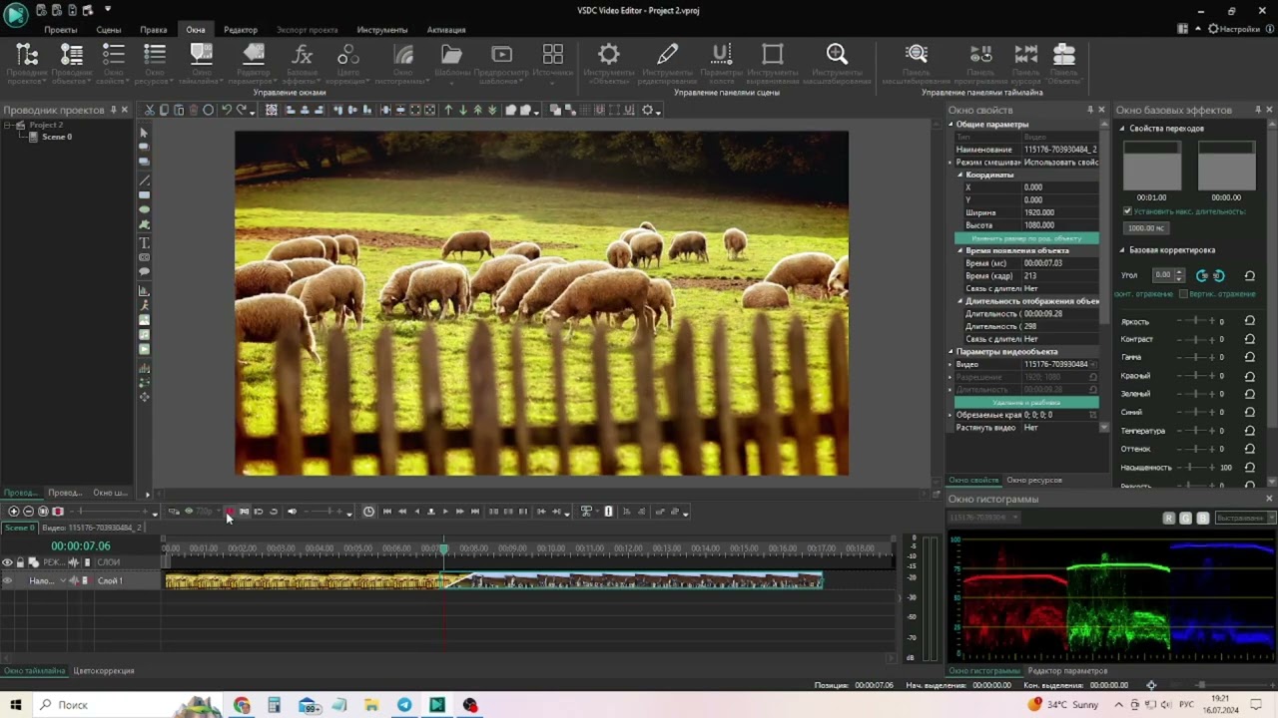
Task: Click the timeline zoom-in plus icon
Action: (x=13, y=512)
